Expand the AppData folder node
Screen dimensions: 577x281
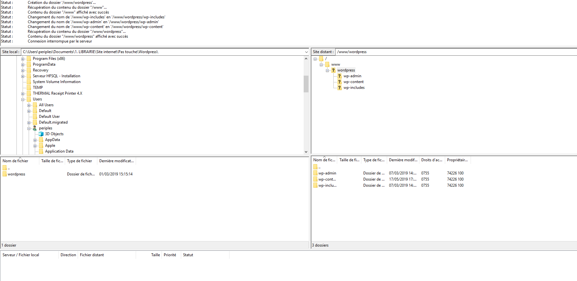[35, 140]
